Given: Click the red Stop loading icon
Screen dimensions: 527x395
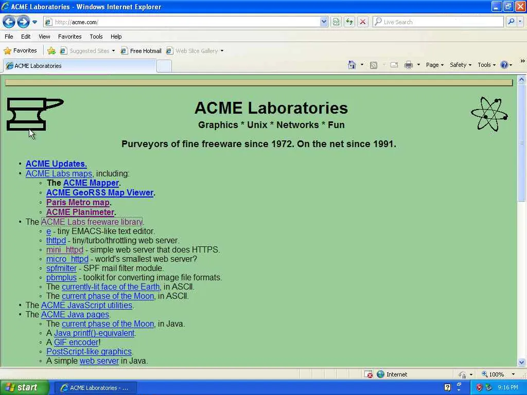Looking at the screenshot, I should click(x=363, y=22).
